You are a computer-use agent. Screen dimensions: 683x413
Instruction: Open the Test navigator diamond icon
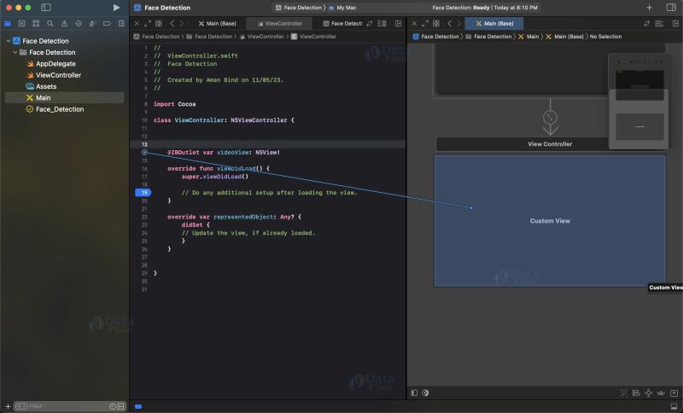click(x=79, y=24)
